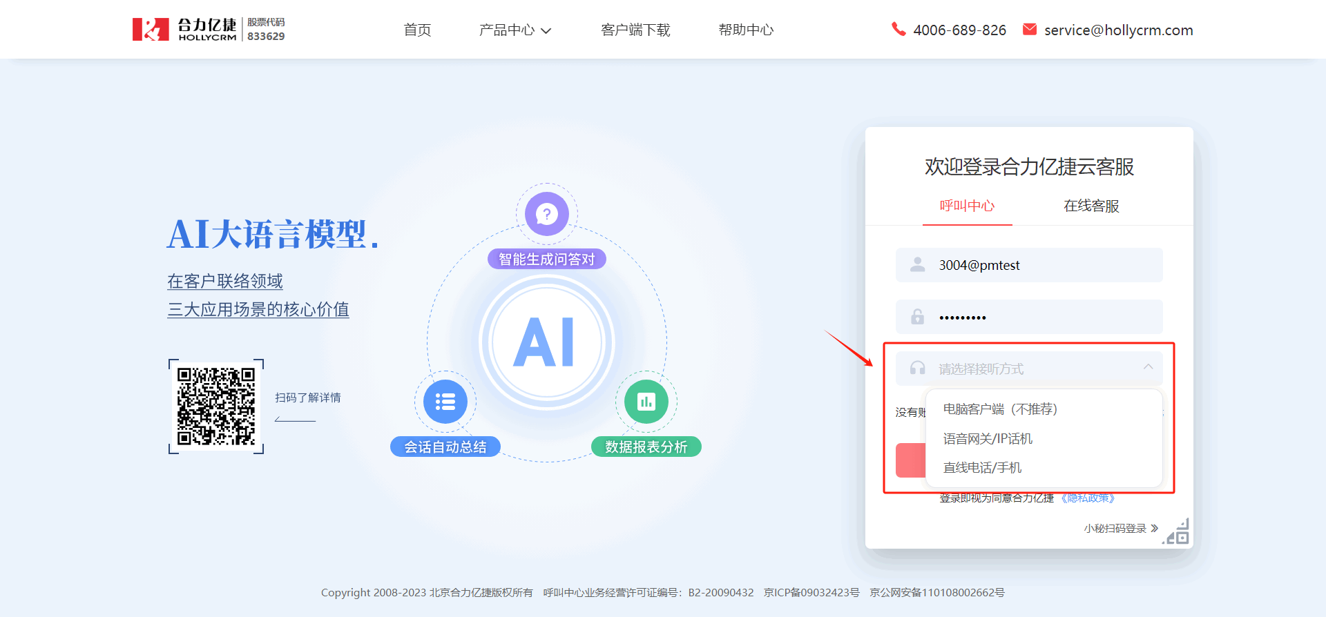Click the green bar chart icon
Screen dimensions: 1326x617
tap(646, 402)
